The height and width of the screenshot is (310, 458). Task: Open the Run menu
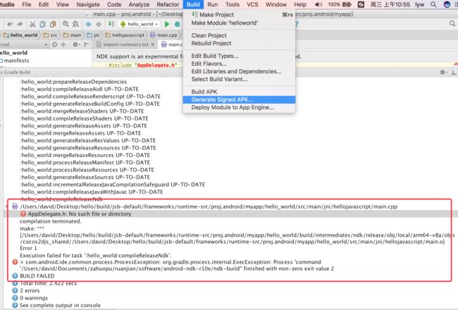(x=213, y=4)
